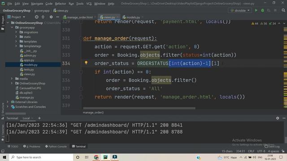Hide the Project panel with the minus icon
Viewport: 287px width, 161px height.
[x=57, y=17]
